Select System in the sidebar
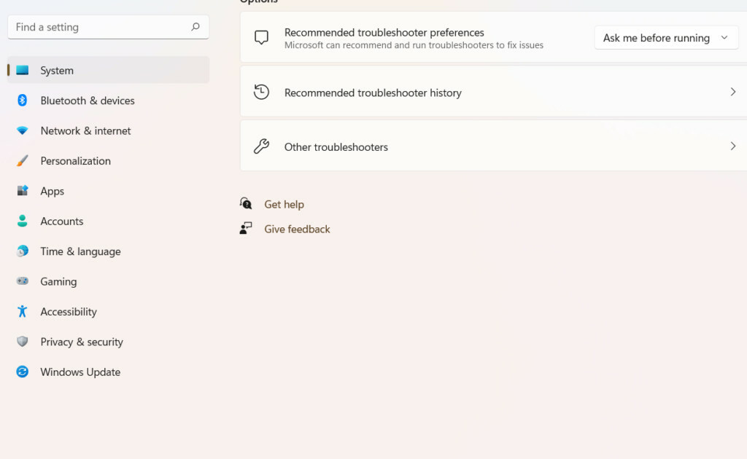Image resolution: width=747 pixels, height=459 pixels. [57, 71]
